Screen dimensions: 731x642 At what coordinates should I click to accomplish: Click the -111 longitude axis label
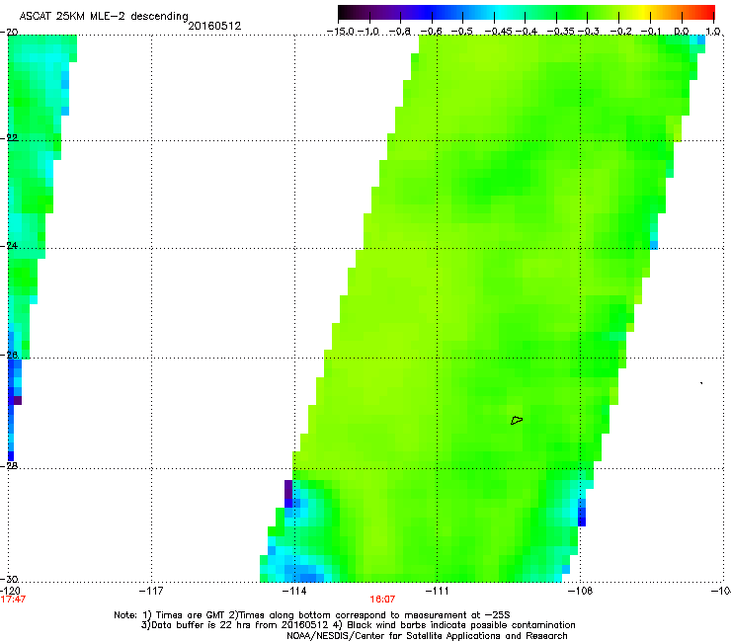point(437,592)
